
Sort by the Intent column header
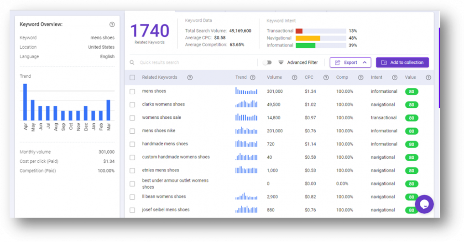click(376, 77)
